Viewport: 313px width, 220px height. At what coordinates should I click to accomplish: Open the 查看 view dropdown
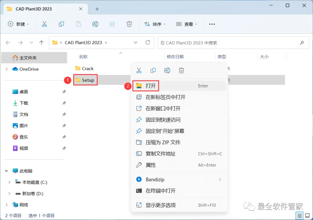coord(186,24)
